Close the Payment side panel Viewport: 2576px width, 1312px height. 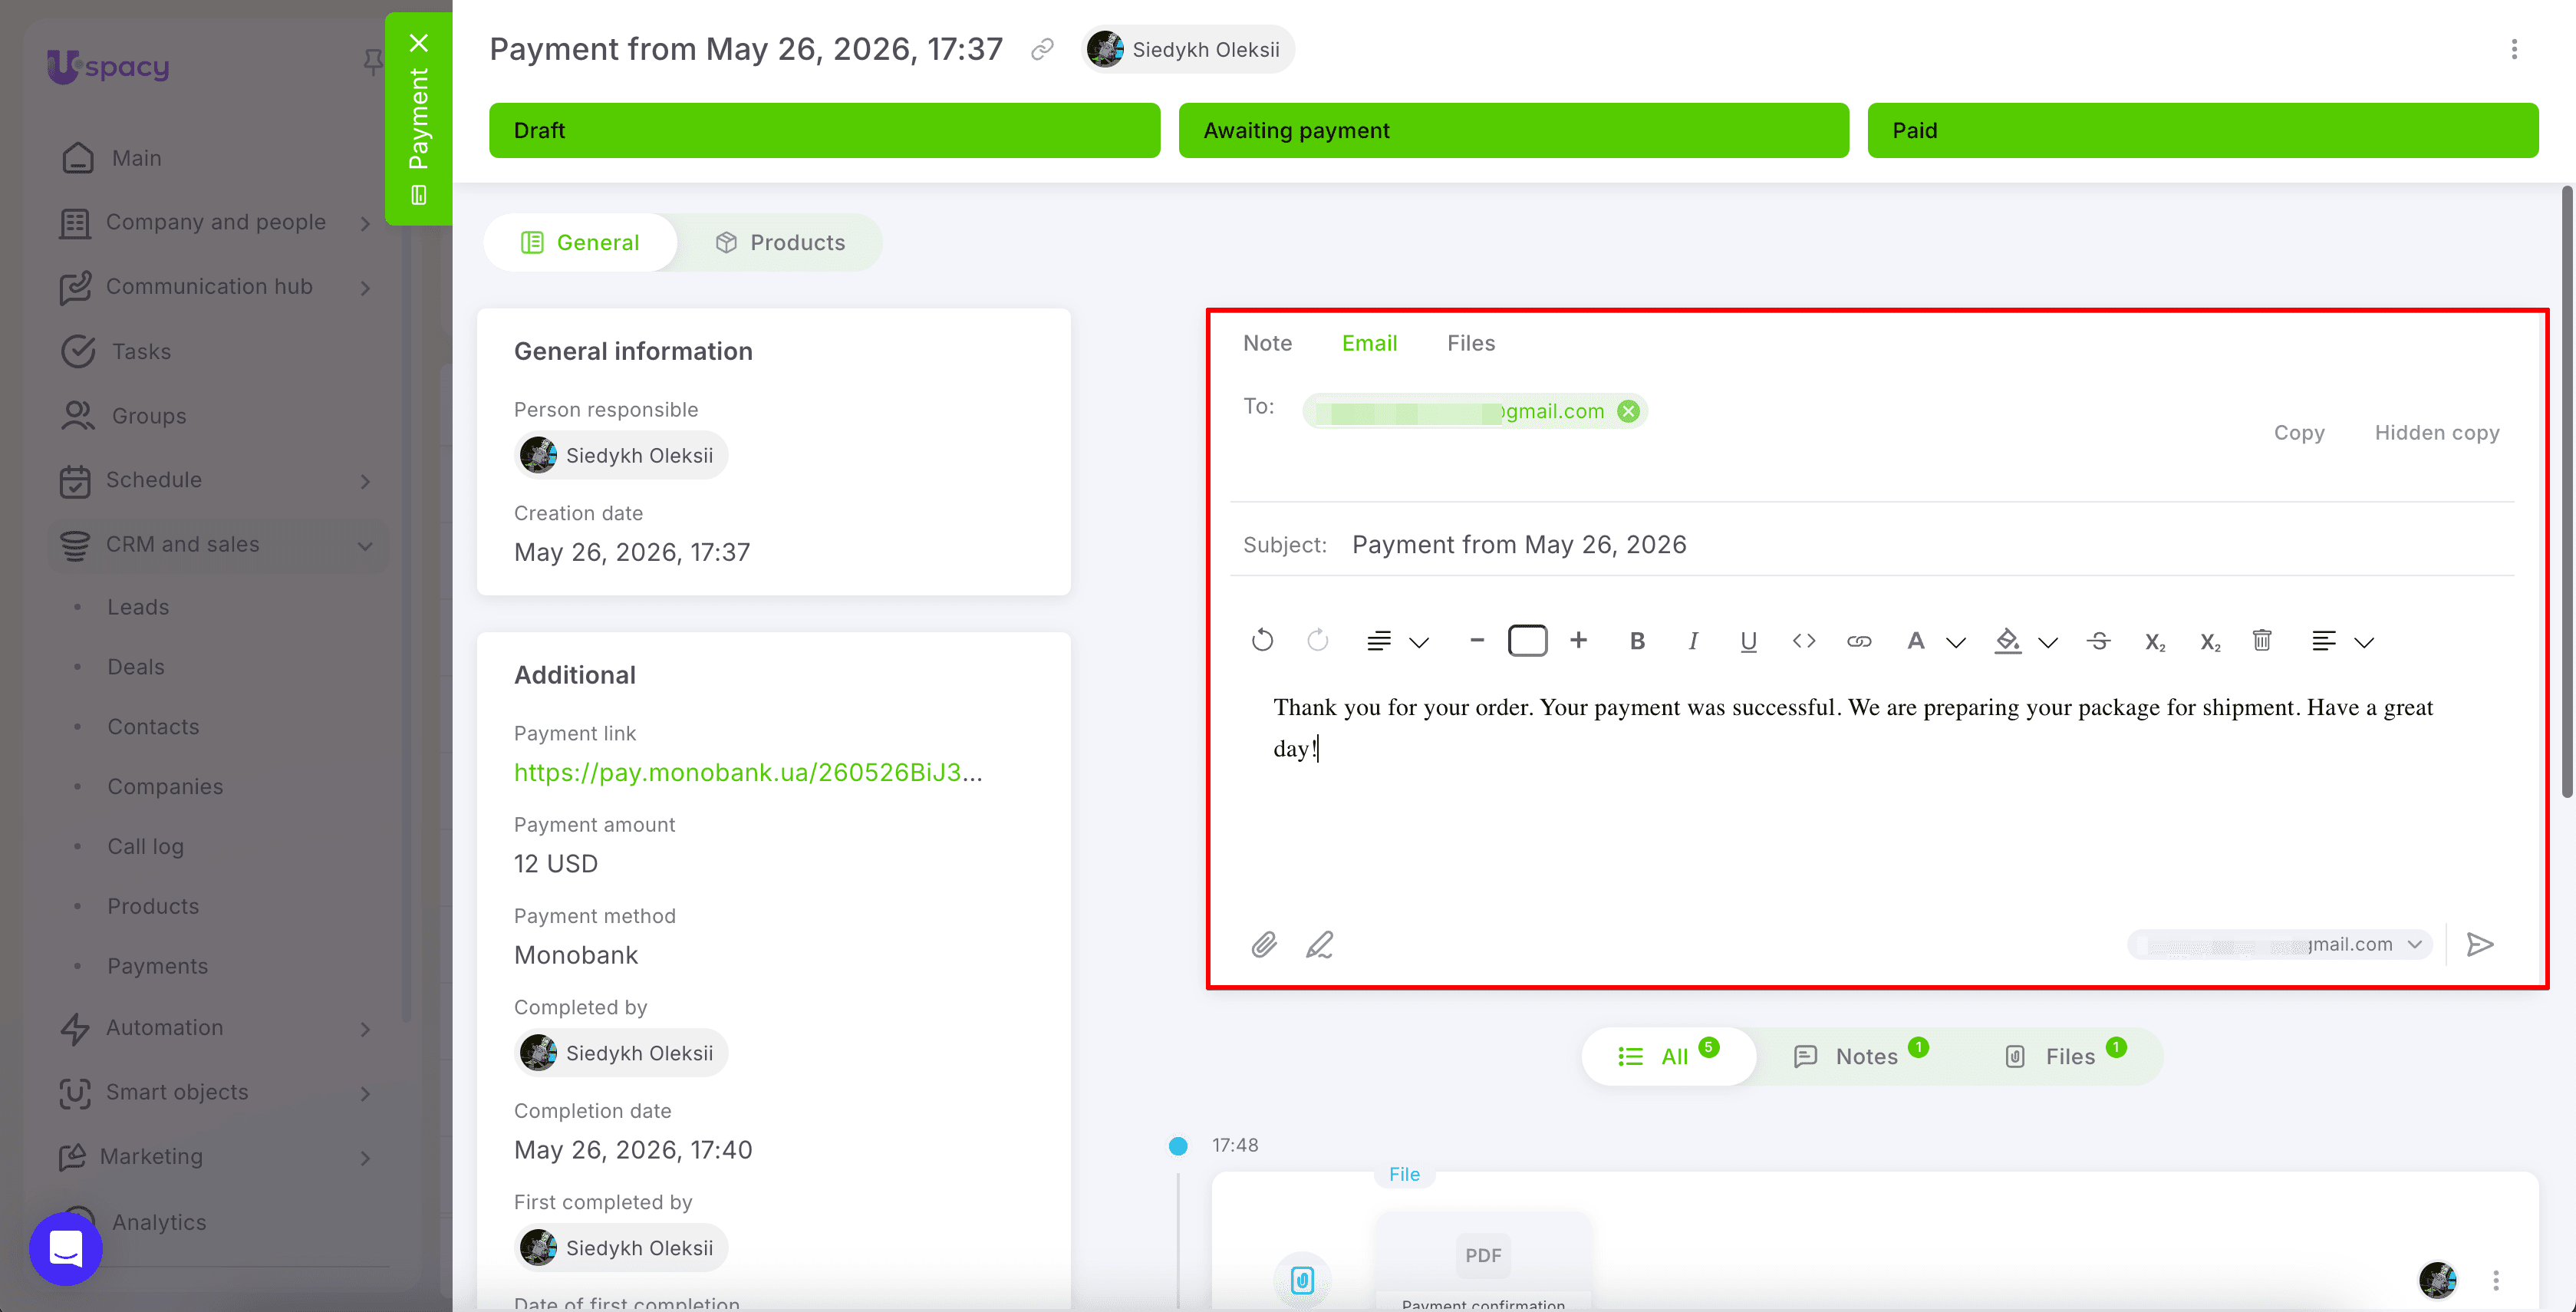pyautogui.click(x=419, y=43)
